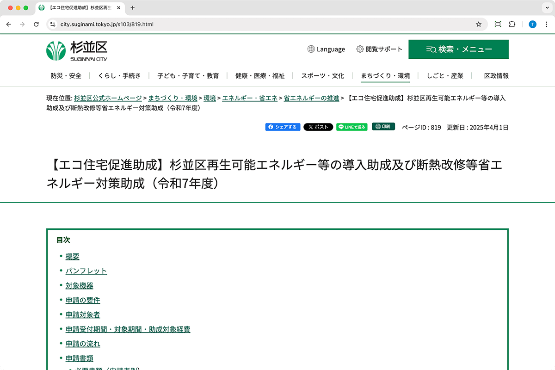
Task: Open 健康・医療・福祉 navigation menu
Action: (x=260, y=75)
